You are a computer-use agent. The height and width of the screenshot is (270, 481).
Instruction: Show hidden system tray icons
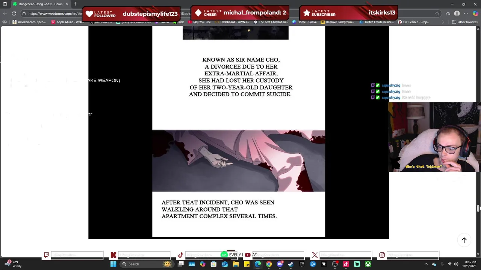(426, 264)
